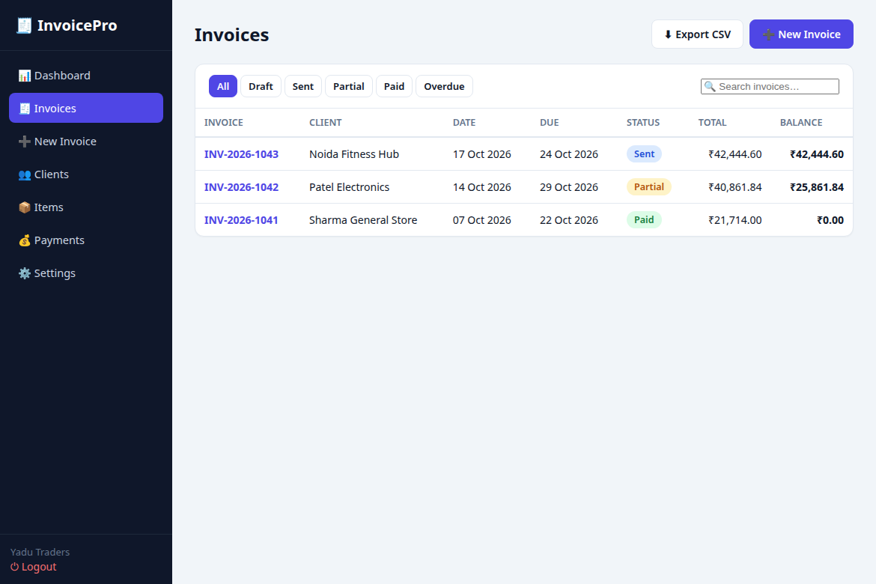Screen dimensions: 876x584
Task: Click the Payments money bag icon
Action: point(25,240)
